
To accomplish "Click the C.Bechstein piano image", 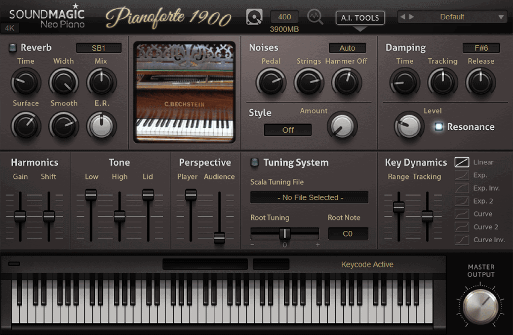I will (x=184, y=92).
